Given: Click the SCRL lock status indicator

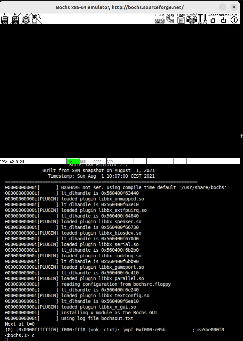Looking at the screenshot, I should (113, 162).
